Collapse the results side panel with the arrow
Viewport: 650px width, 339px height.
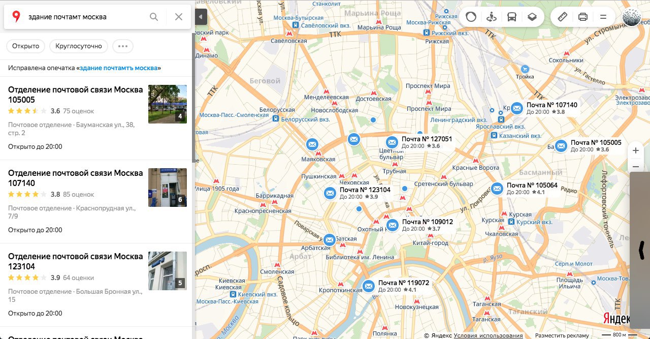coord(201,17)
